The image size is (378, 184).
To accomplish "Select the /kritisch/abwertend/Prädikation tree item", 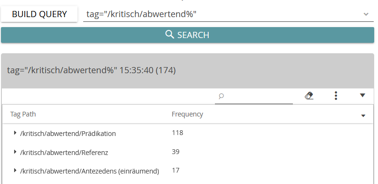I will click(x=68, y=133).
